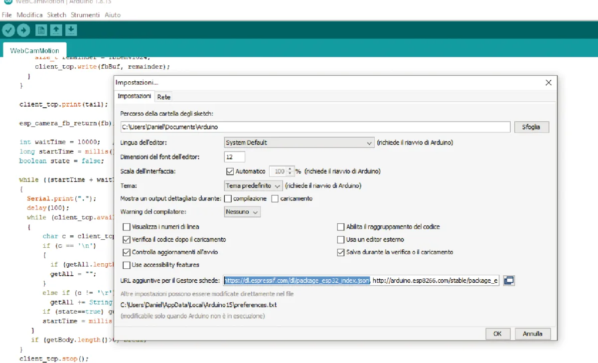Open the additional URLs editor window icon
Viewport: 598px width, 363px height.
pos(509,280)
